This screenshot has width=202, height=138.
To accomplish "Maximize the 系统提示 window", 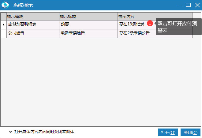I will coord(188,5).
